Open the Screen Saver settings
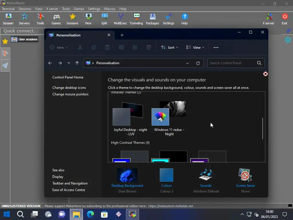The width and height of the screenshot is (293, 220). [x=245, y=180]
